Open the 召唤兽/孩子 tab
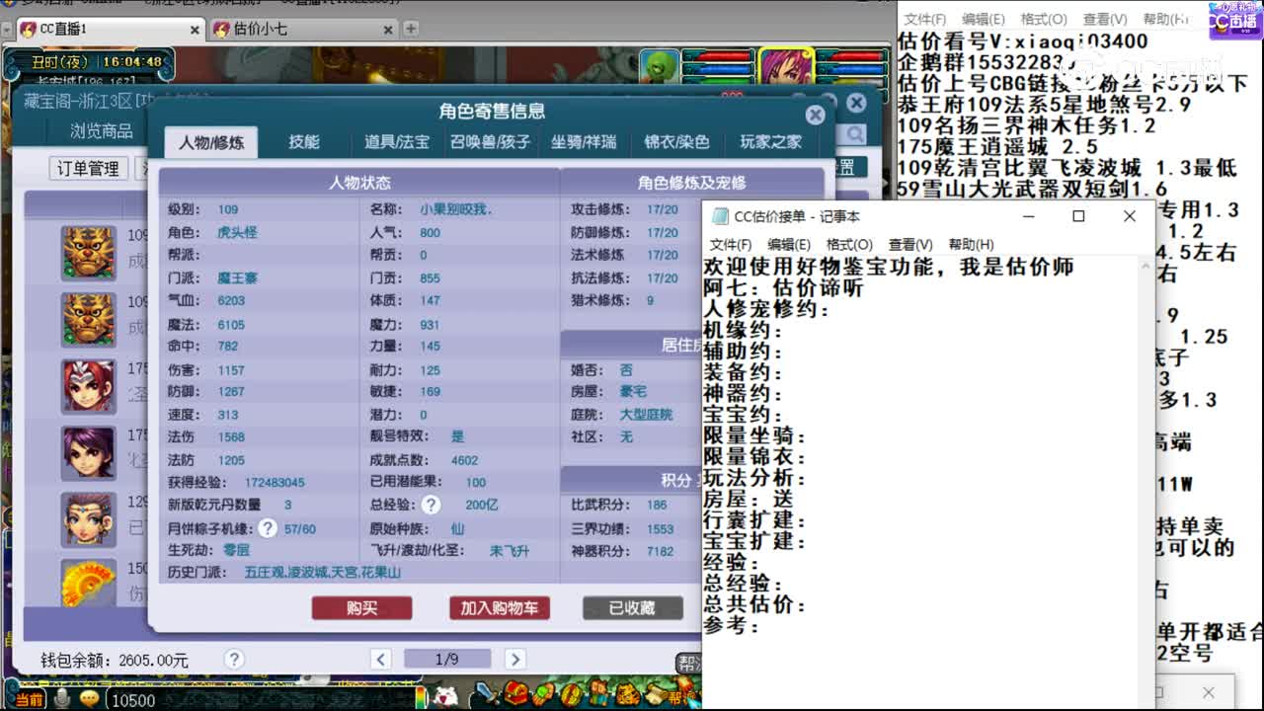Screen dimensions: 1264x711 point(491,142)
